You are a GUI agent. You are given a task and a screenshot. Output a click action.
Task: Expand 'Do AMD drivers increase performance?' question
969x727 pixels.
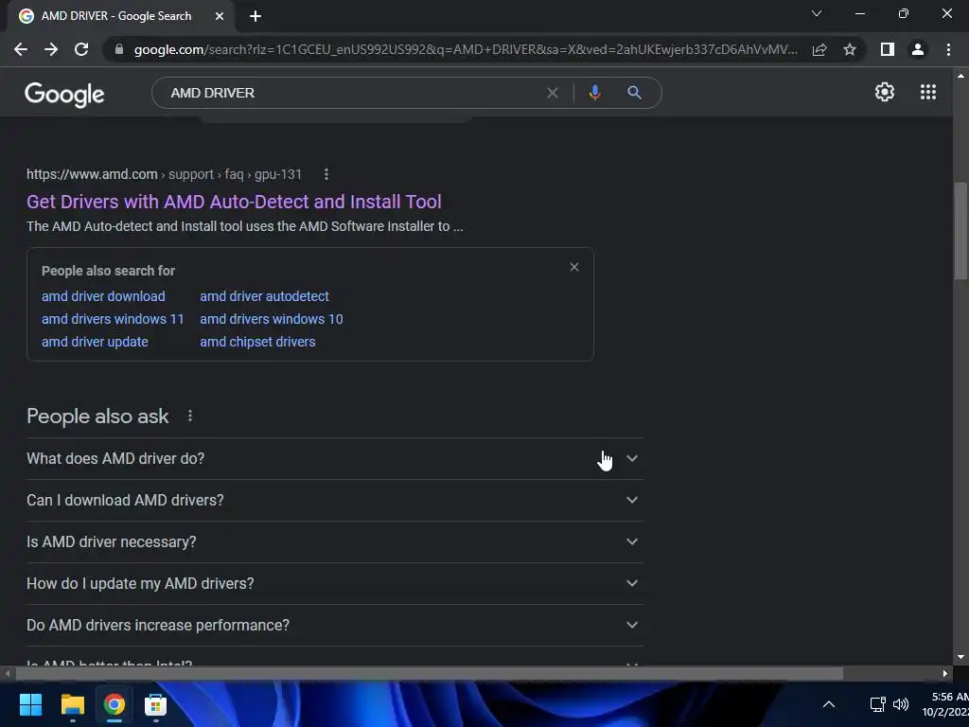click(x=334, y=625)
